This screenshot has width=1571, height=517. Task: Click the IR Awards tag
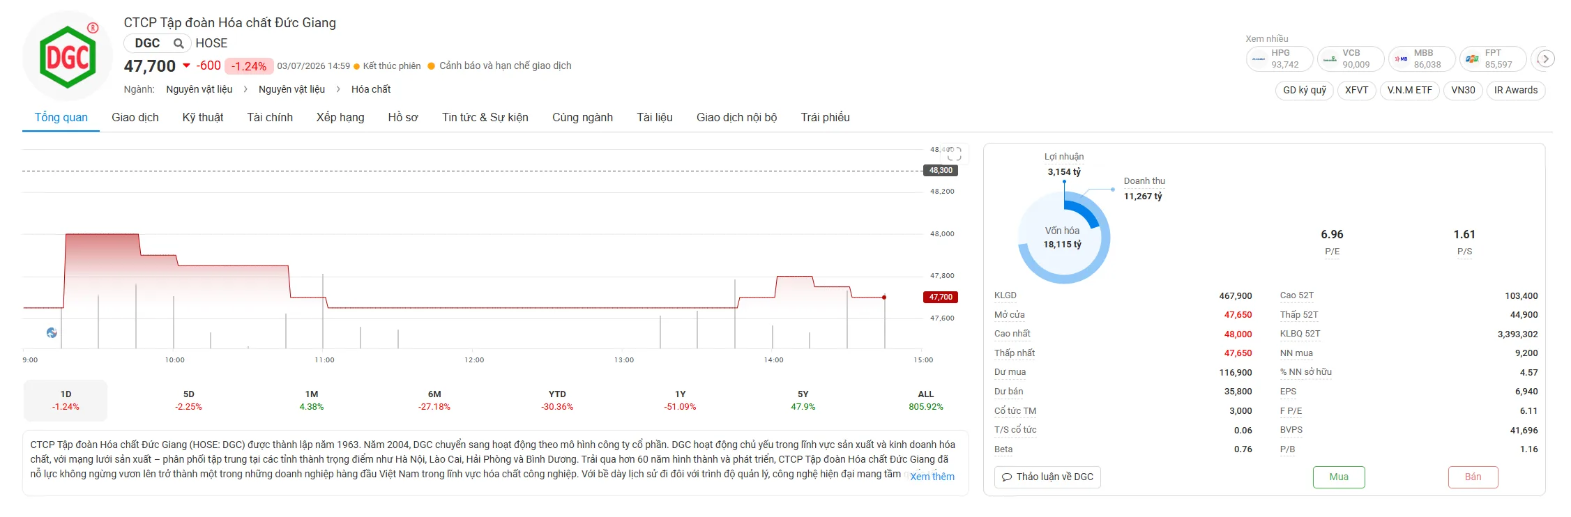pos(1516,91)
